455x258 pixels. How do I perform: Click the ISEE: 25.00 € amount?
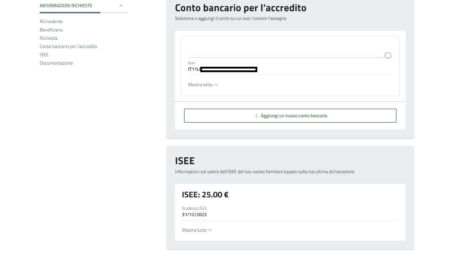[205, 195]
